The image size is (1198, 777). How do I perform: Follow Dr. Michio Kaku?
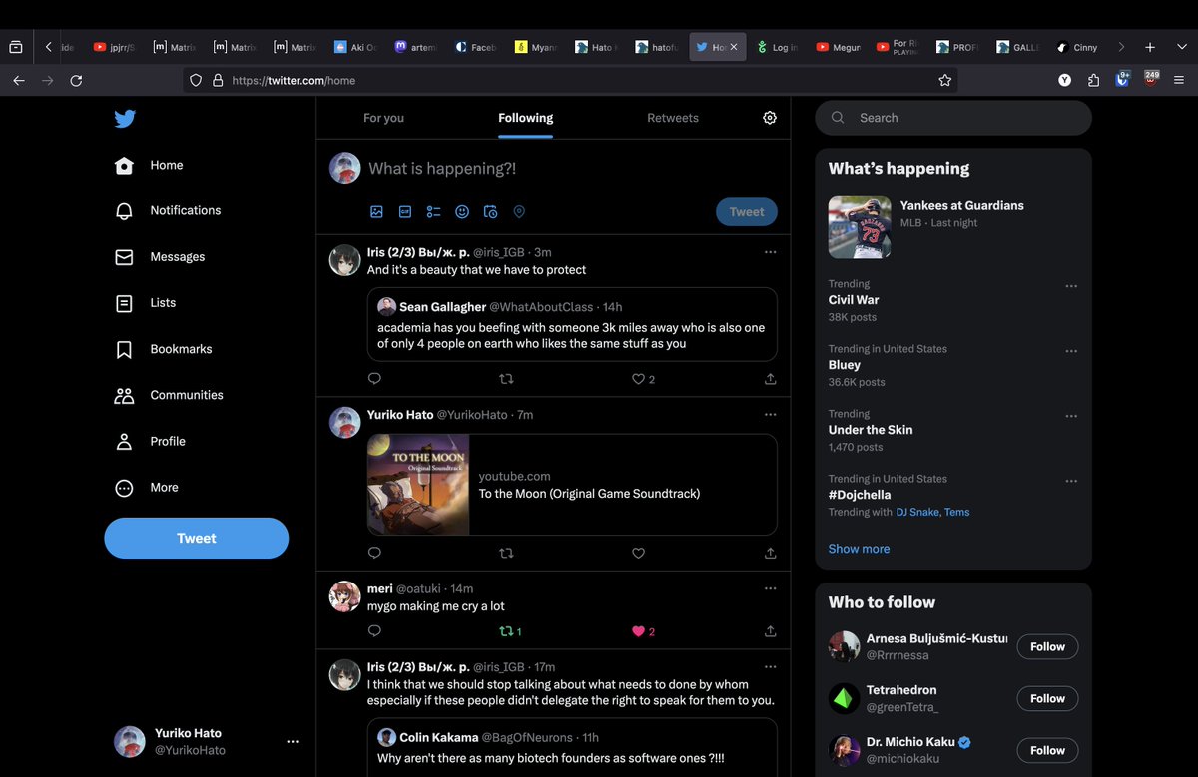point(1048,751)
